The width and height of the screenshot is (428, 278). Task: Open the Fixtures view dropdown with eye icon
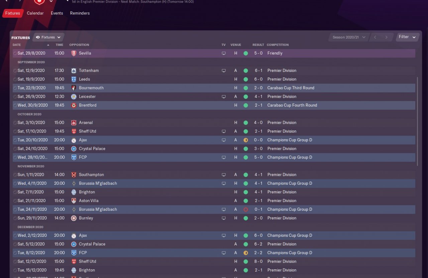tap(48, 37)
